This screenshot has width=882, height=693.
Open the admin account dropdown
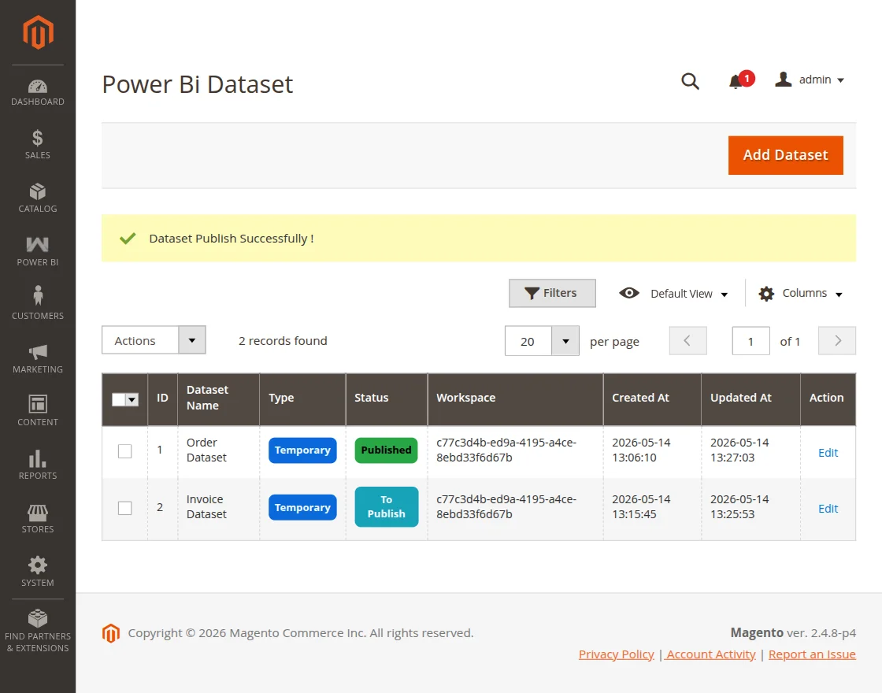pos(810,80)
